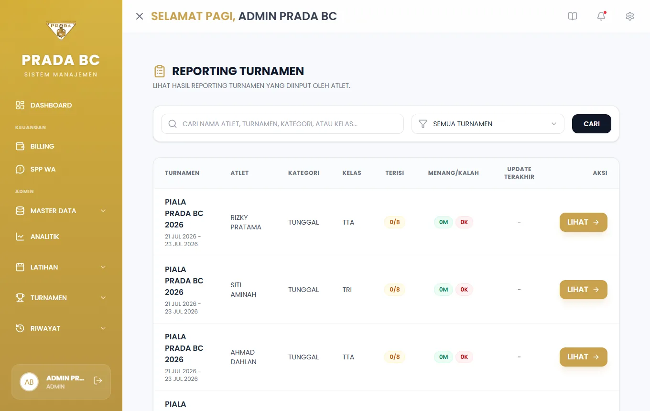Close the sidebar with the X icon
The height and width of the screenshot is (411, 650).
click(x=140, y=16)
